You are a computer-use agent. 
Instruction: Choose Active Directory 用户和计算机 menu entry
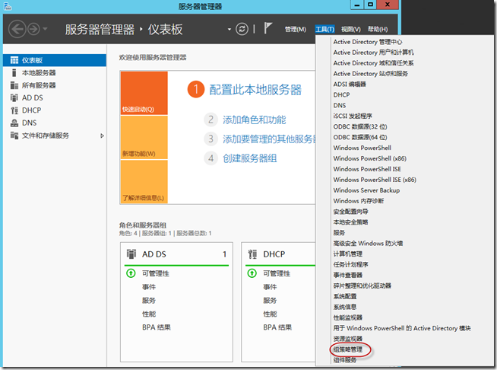click(373, 53)
